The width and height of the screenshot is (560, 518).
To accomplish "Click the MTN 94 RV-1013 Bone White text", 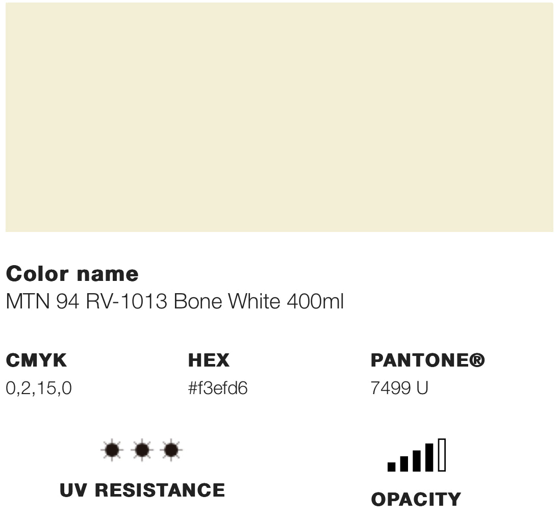I will 174,302.
